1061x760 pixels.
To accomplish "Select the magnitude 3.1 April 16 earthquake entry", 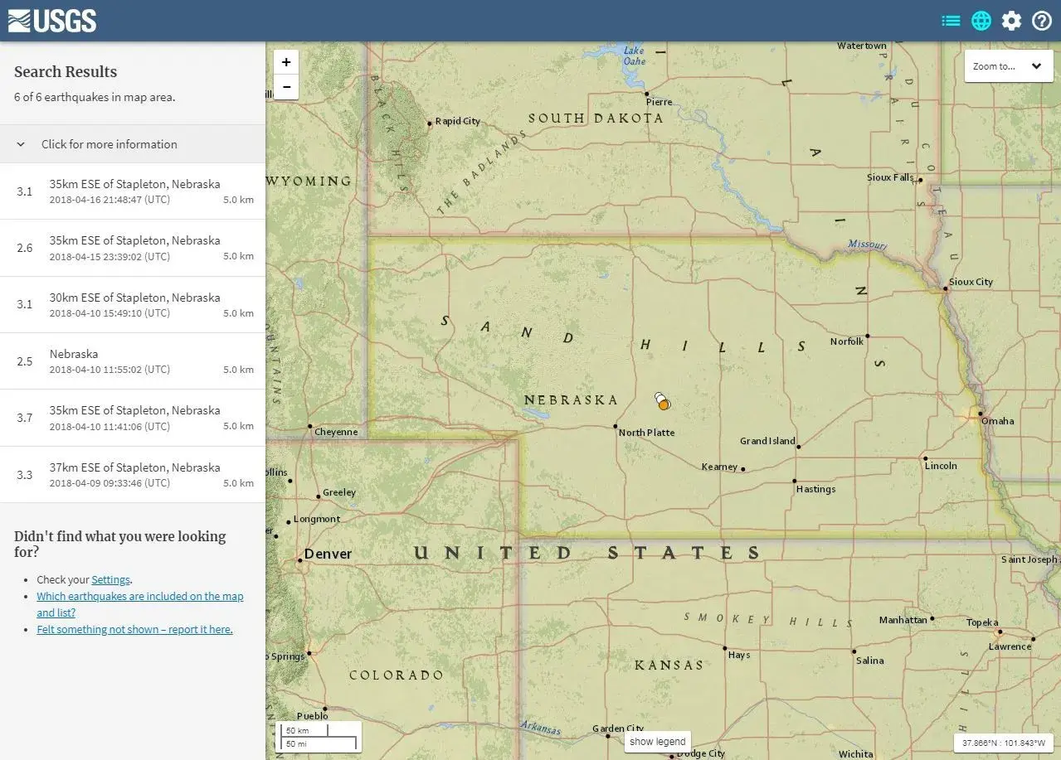I will click(x=133, y=191).
